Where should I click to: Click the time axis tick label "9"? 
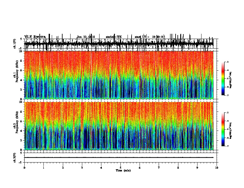[197, 168]
